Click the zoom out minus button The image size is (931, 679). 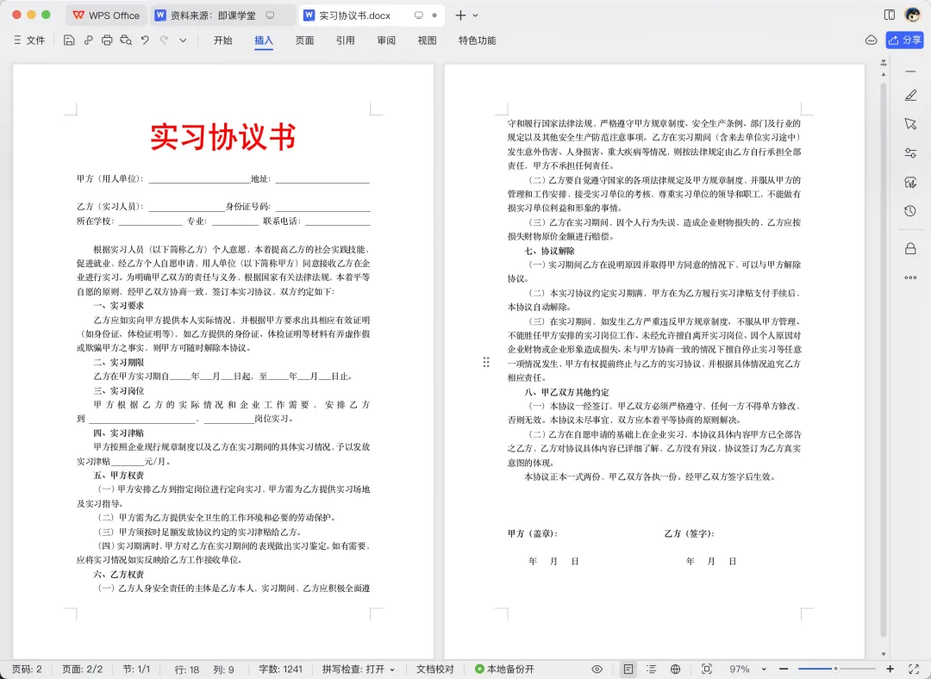pyautogui.click(x=783, y=669)
